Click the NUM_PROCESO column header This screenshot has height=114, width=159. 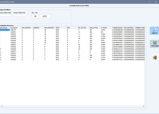coord(49,28)
